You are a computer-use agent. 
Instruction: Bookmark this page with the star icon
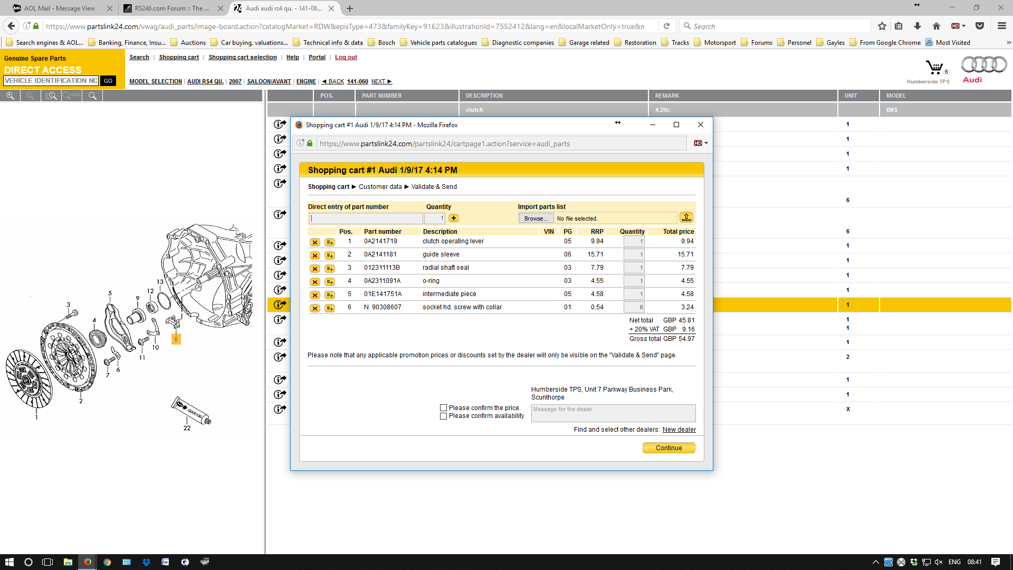882,26
